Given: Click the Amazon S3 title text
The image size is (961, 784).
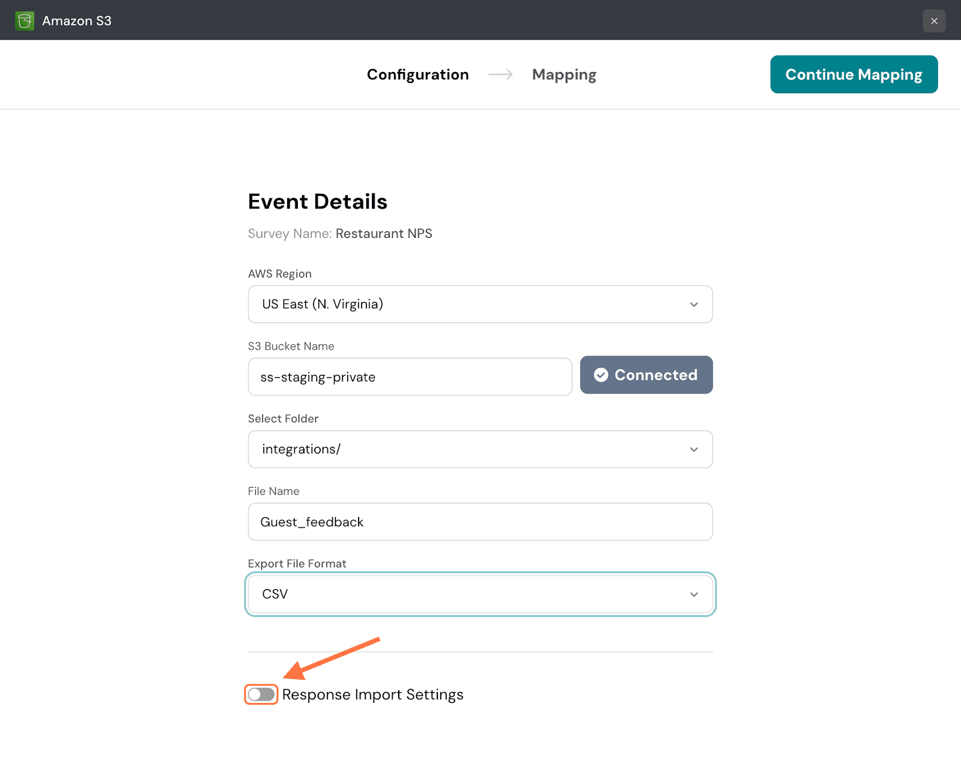Looking at the screenshot, I should (77, 21).
